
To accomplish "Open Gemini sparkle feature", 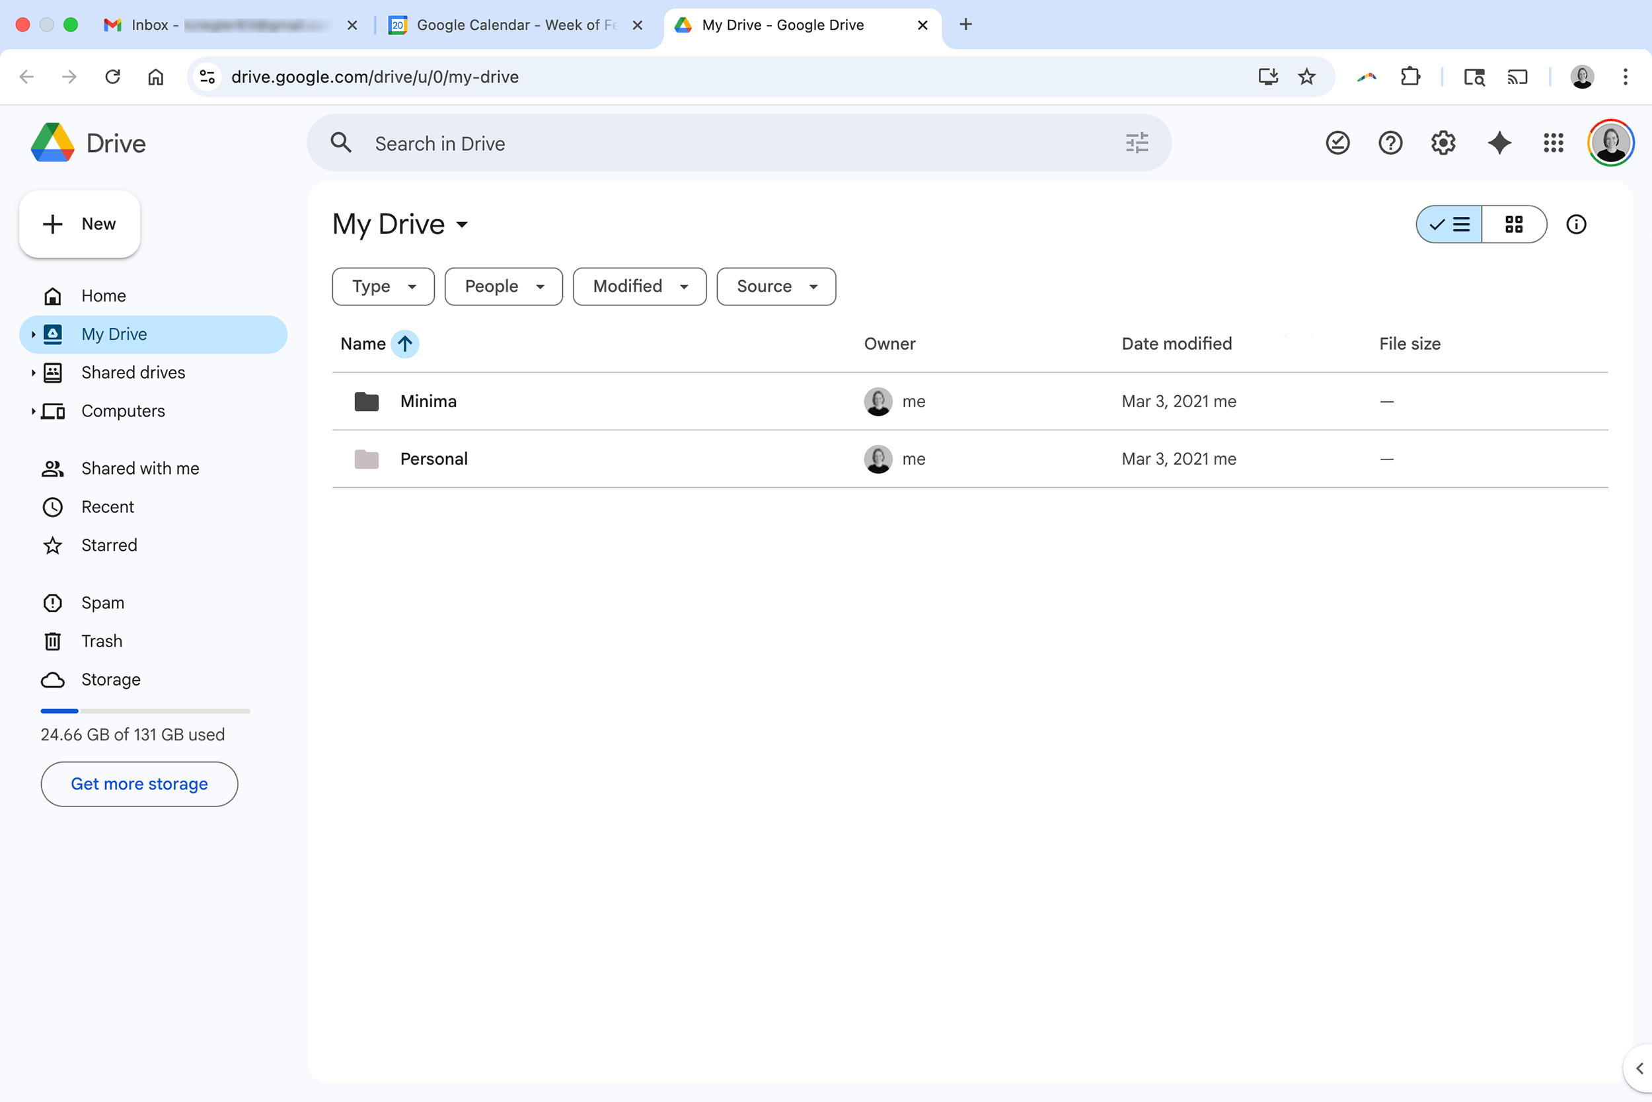I will [1499, 143].
